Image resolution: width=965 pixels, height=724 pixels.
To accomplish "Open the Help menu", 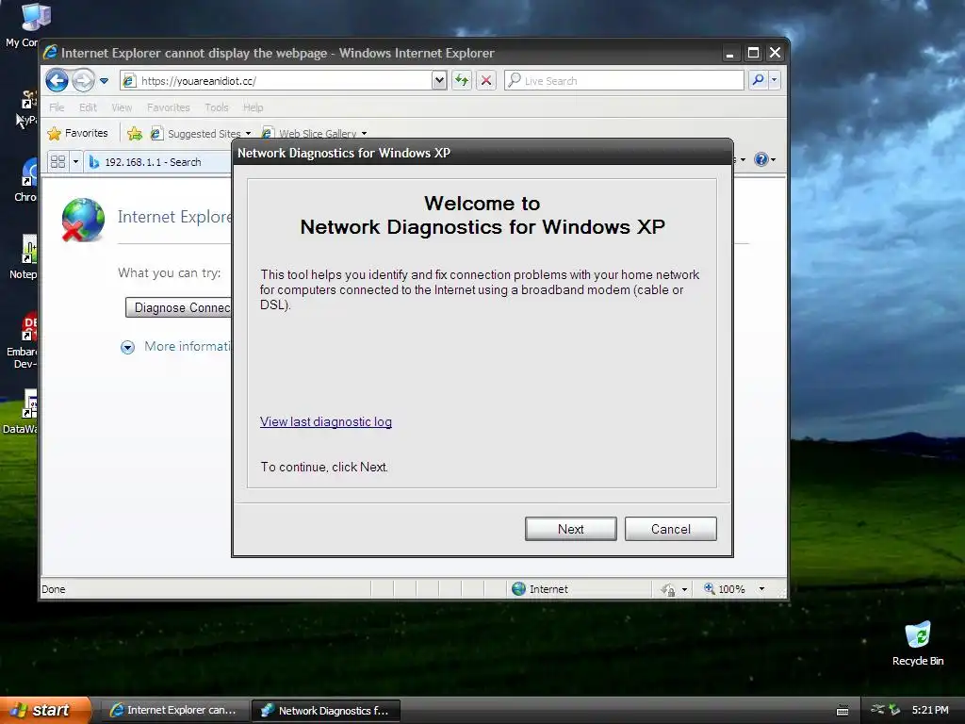I will pos(253,107).
